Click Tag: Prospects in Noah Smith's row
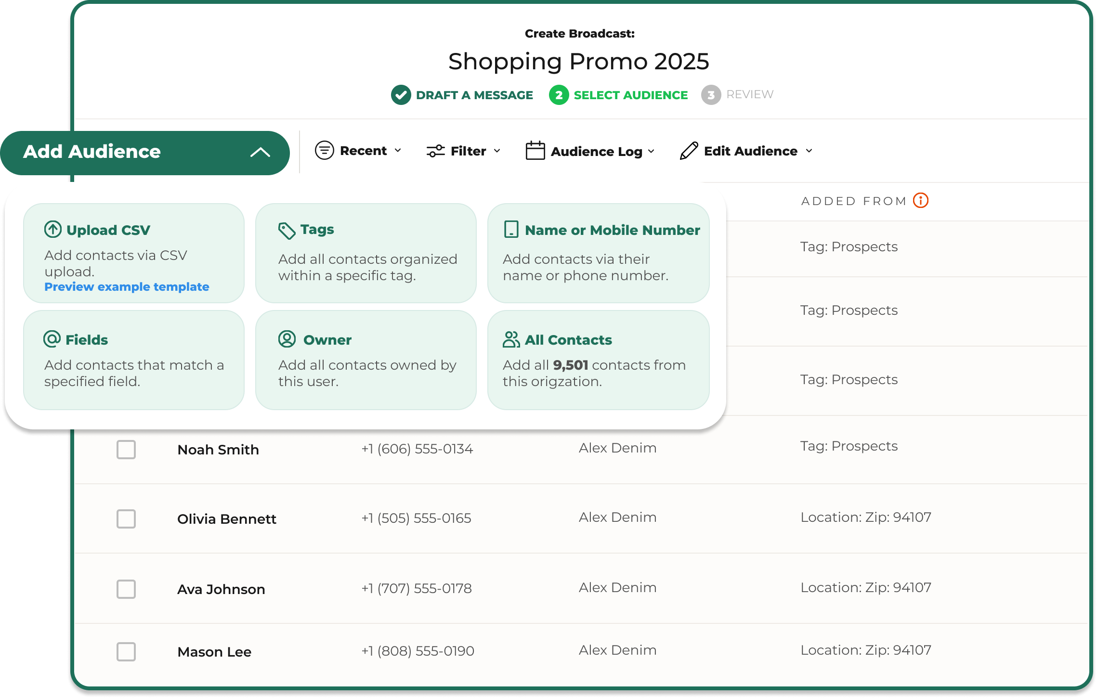The width and height of the screenshot is (1097, 698). (x=849, y=446)
